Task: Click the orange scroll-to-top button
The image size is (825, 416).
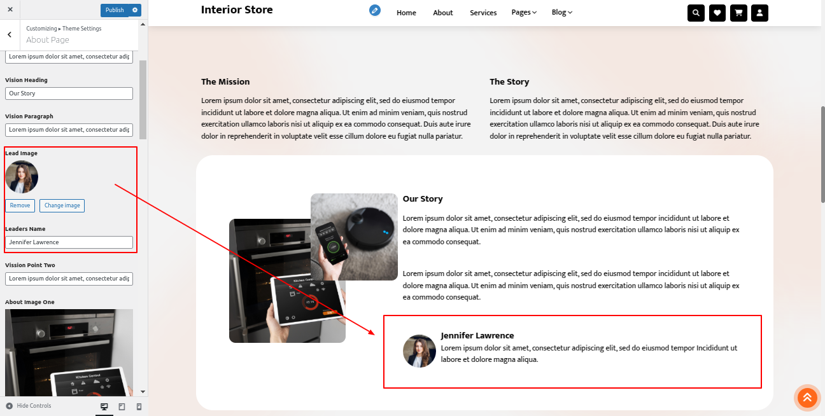Action: [807, 398]
